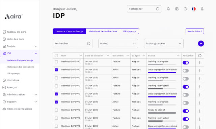Open Rôles et permissions people icon
Image resolution: width=216 pixels, height=129 pixels.
pyautogui.click(x=4, y=109)
